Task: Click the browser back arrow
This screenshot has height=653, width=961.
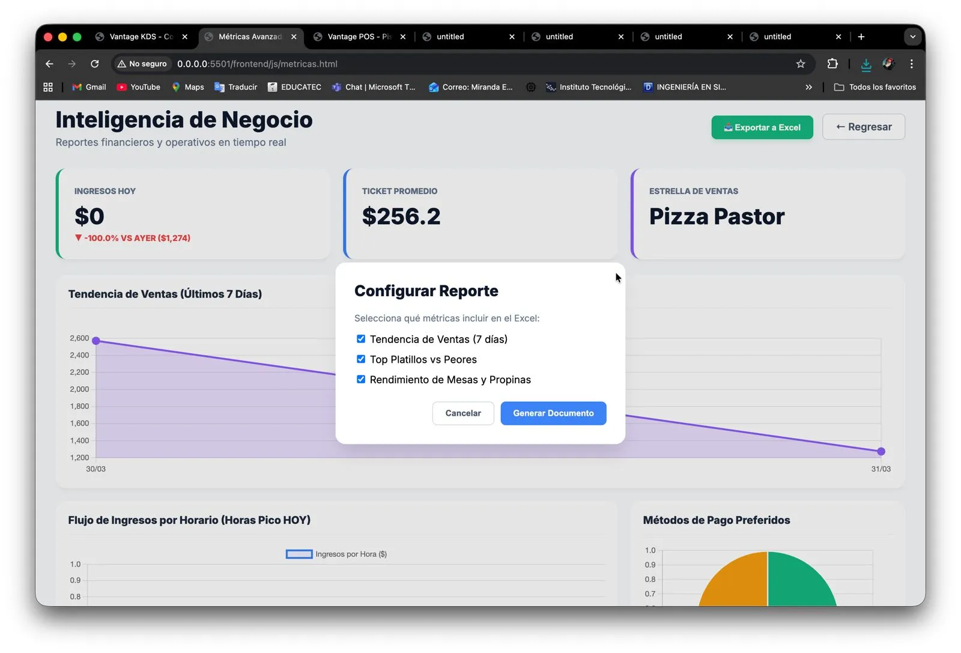Action: click(49, 64)
